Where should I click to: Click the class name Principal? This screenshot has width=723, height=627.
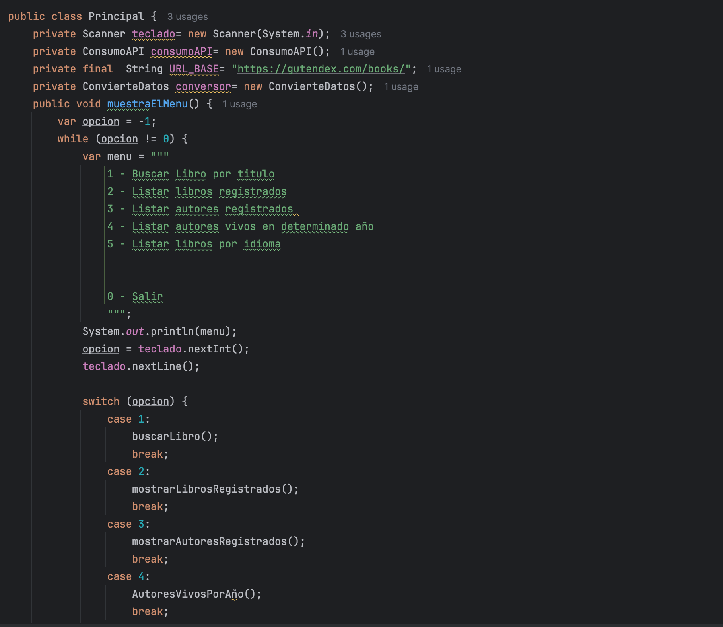click(x=116, y=16)
